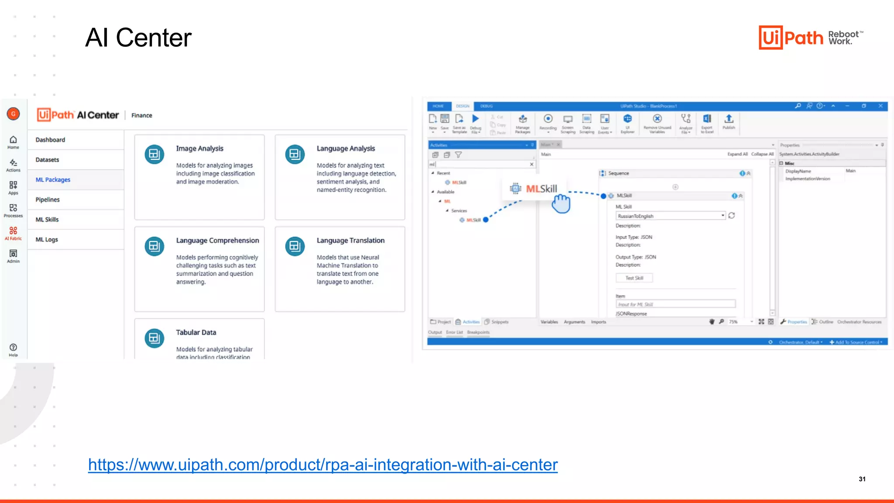
Task: Click the orange G user avatar
Action: pyautogui.click(x=13, y=114)
